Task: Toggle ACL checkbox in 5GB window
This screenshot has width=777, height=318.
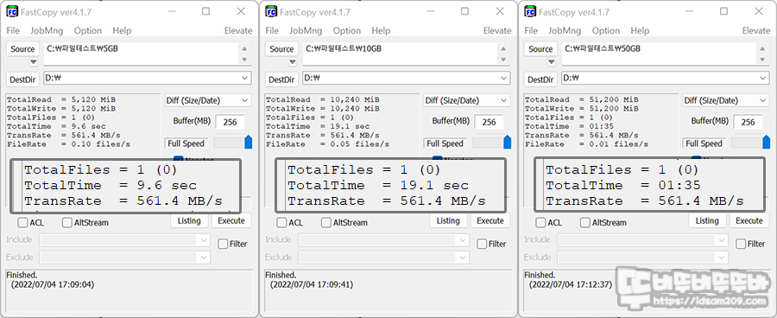Action: [x=22, y=223]
